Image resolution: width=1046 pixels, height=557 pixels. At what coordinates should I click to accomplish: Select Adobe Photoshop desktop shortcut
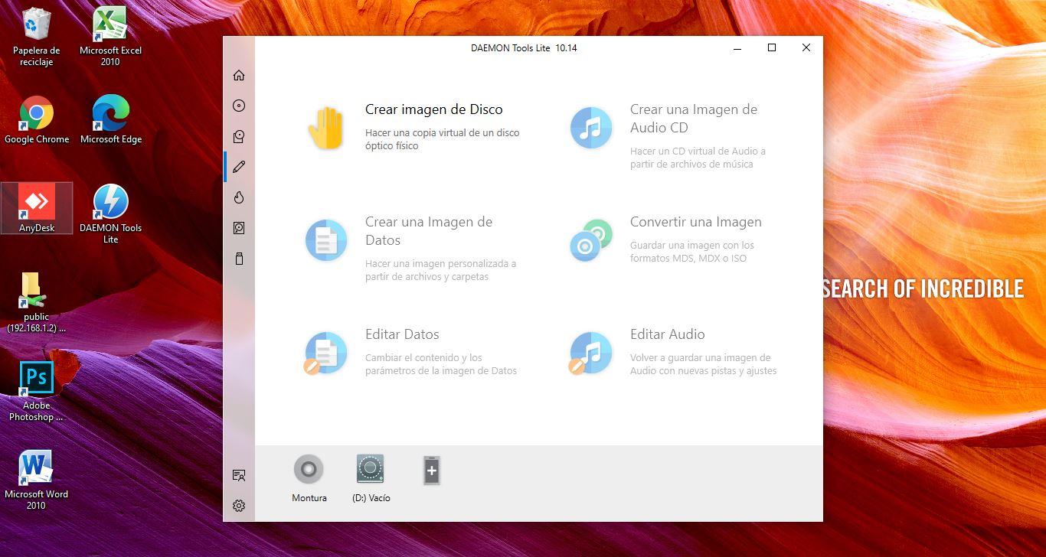36,391
